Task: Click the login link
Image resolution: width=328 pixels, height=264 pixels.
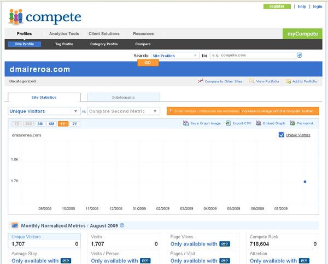Action: pyautogui.click(x=317, y=7)
